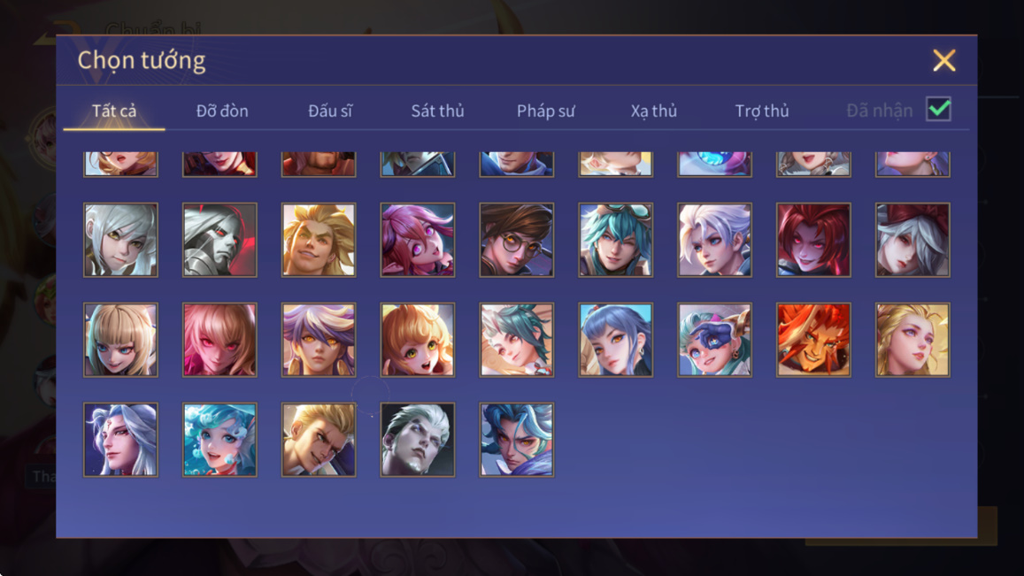Choose the hero with blue eye mask

pos(714,340)
